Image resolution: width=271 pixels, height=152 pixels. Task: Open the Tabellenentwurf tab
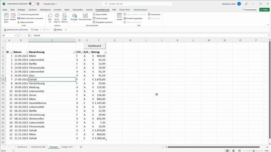140,10
